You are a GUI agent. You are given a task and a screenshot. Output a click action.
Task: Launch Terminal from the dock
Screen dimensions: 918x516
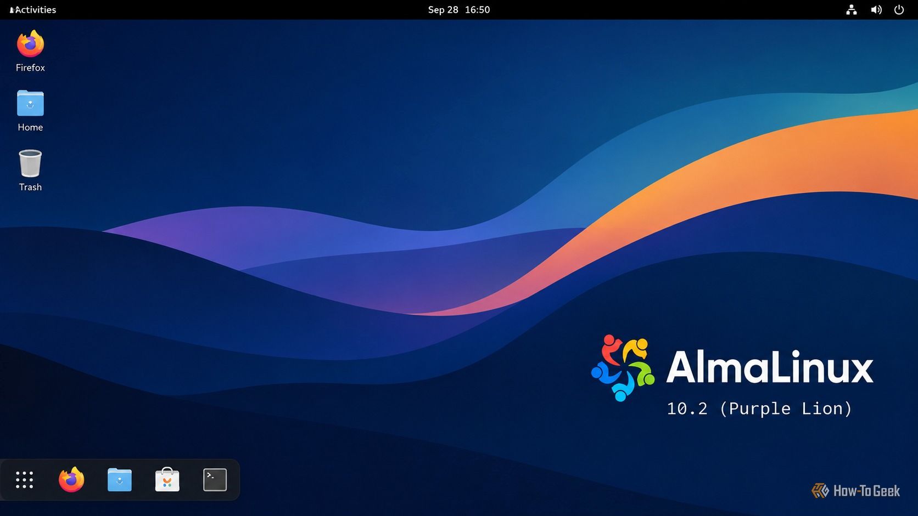pos(215,480)
